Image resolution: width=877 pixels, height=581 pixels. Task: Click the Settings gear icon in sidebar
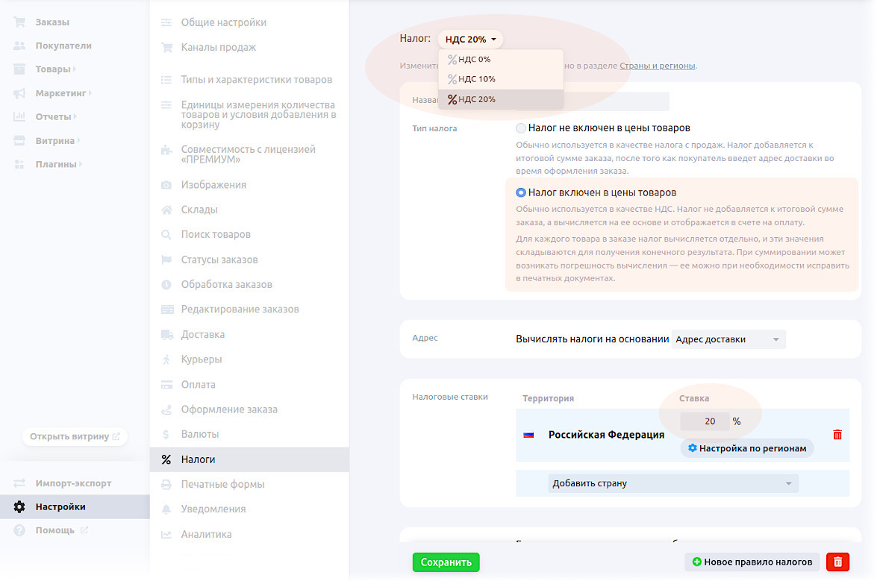(x=19, y=507)
